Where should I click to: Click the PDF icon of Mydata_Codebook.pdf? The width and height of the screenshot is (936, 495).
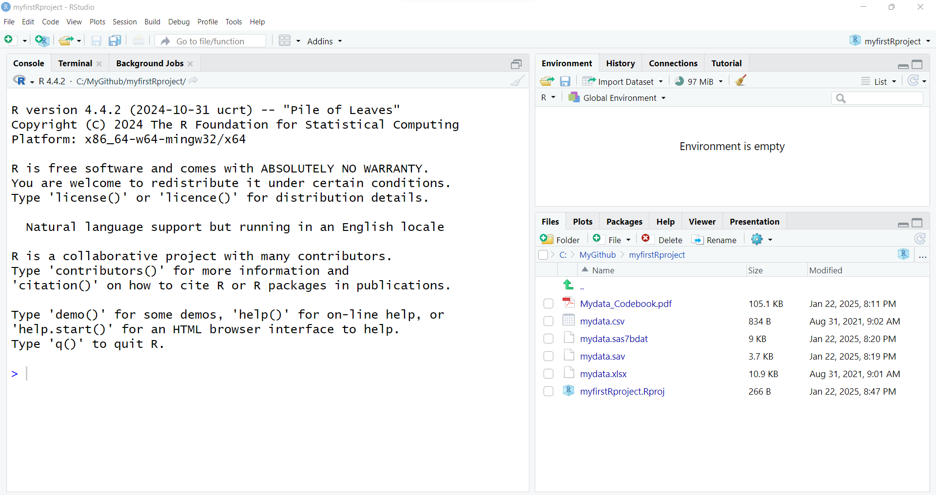pyautogui.click(x=568, y=303)
